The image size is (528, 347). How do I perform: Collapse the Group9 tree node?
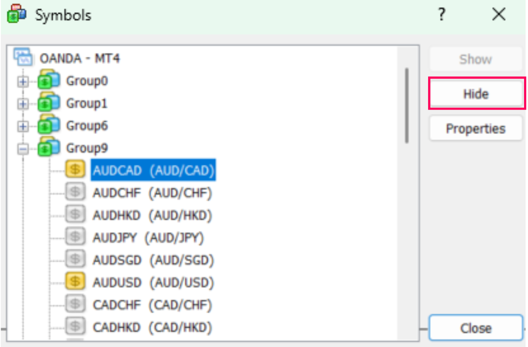24,148
